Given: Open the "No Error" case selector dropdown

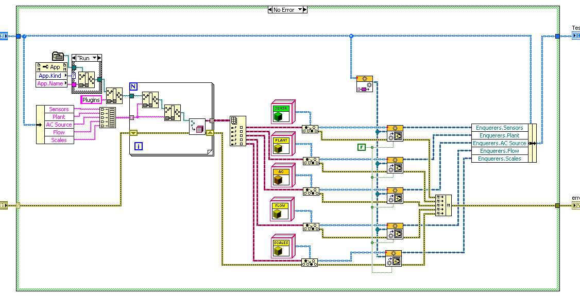Looking at the screenshot, I should (x=284, y=10).
